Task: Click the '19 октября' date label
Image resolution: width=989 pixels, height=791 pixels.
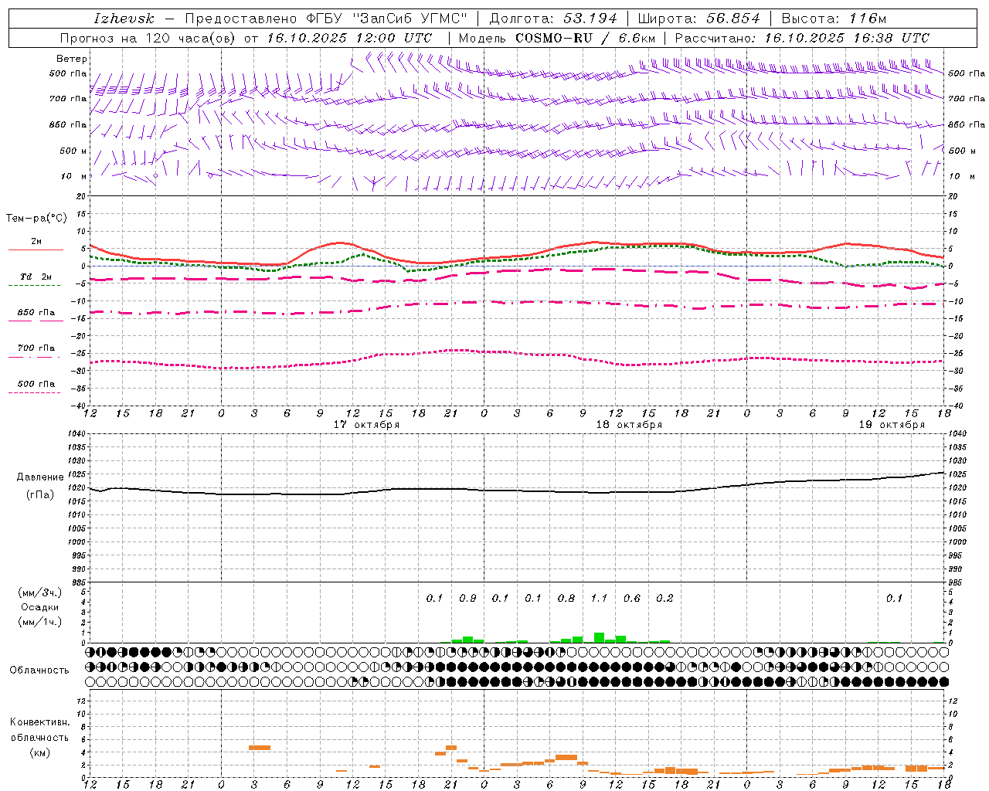Action: click(892, 425)
